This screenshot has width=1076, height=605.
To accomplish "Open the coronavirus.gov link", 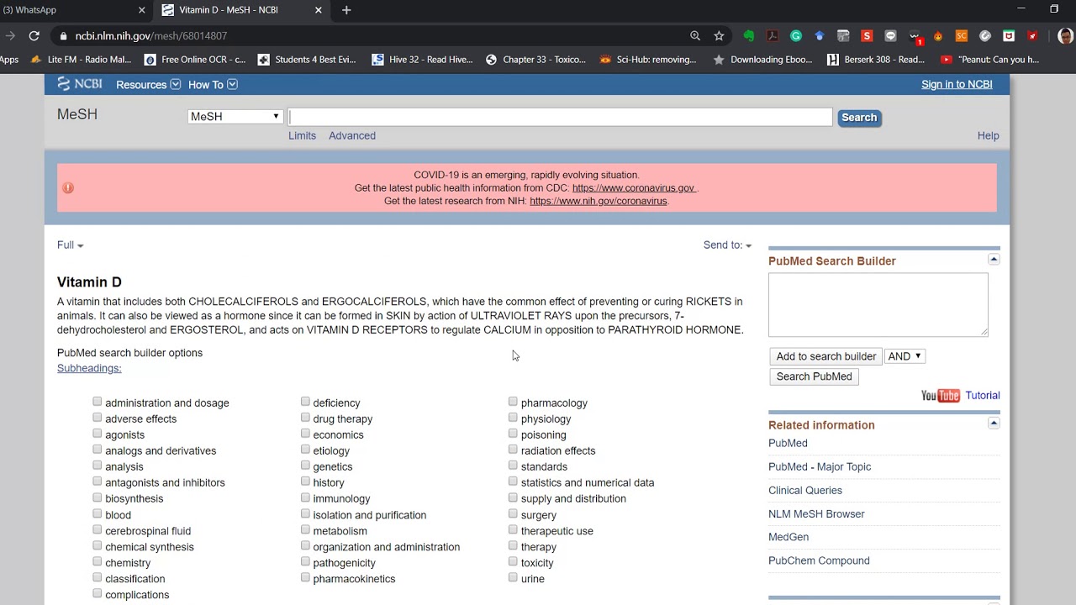I will [x=633, y=188].
